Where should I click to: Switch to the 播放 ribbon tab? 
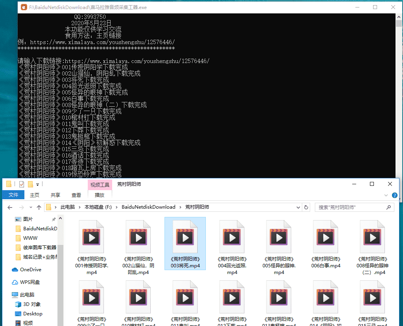100,195
